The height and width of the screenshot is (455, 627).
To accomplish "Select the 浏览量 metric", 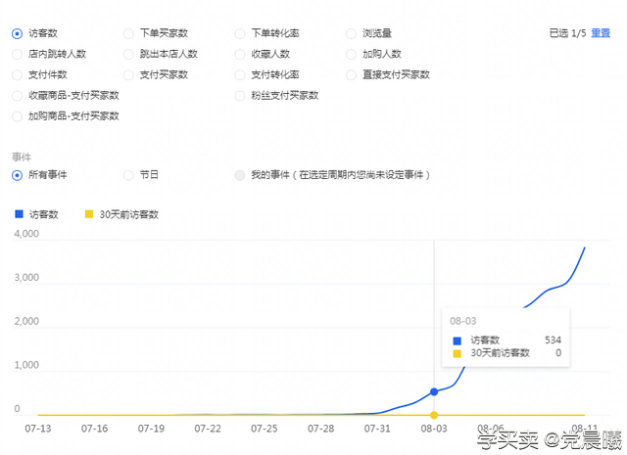I will (x=351, y=33).
